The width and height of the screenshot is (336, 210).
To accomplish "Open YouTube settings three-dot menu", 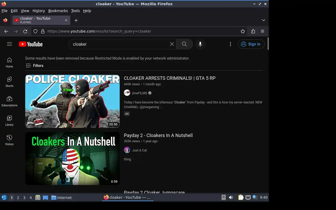I will point(230,44).
